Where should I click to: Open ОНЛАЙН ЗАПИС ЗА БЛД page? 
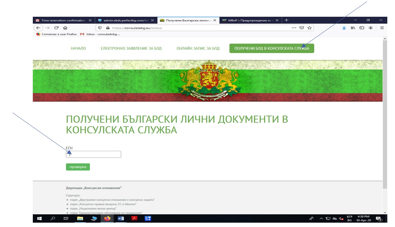[198, 48]
